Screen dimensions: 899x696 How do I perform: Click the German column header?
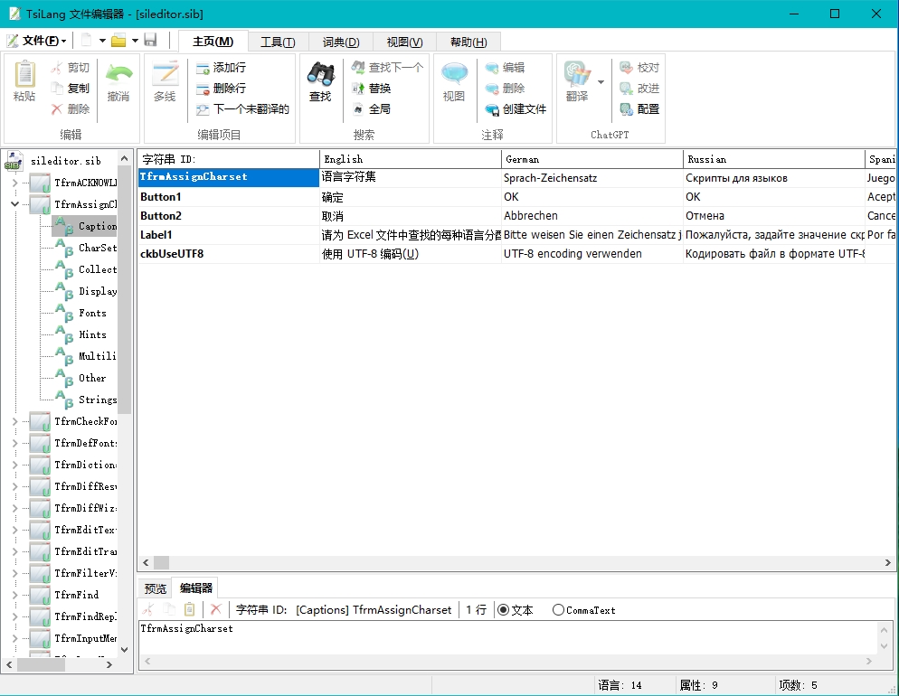[591, 159]
